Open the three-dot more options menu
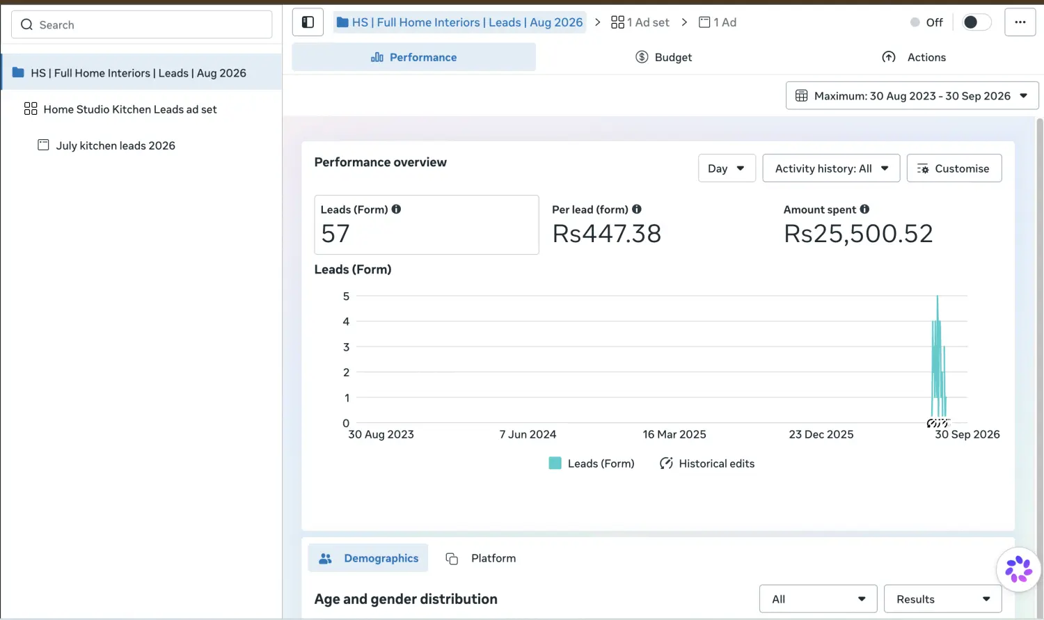This screenshot has height=620, width=1044. 1020,22
